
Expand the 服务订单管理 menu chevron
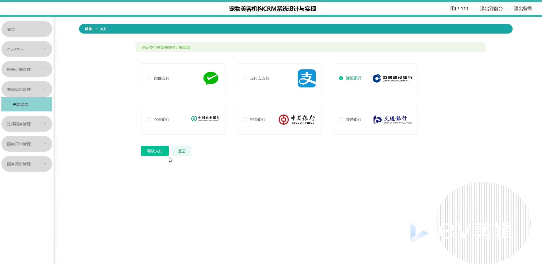click(x=45, y=144)
